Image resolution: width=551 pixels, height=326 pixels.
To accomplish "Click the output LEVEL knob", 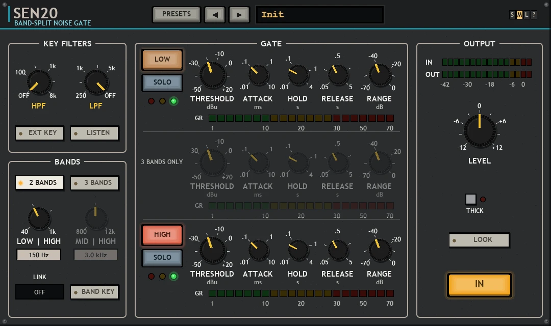I will click(480, 130).
